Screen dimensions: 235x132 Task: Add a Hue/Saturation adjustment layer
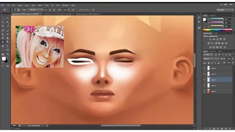tap(209, 43)
